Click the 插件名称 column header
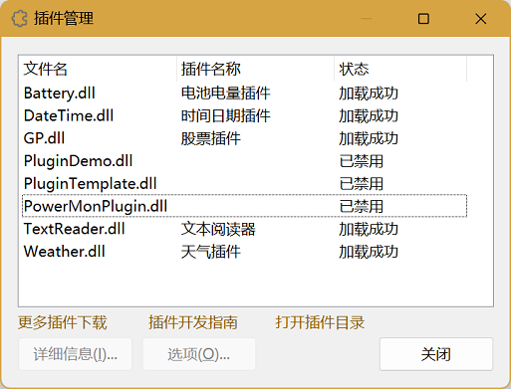Screen dimensions: 511x389 click(255, 69)
